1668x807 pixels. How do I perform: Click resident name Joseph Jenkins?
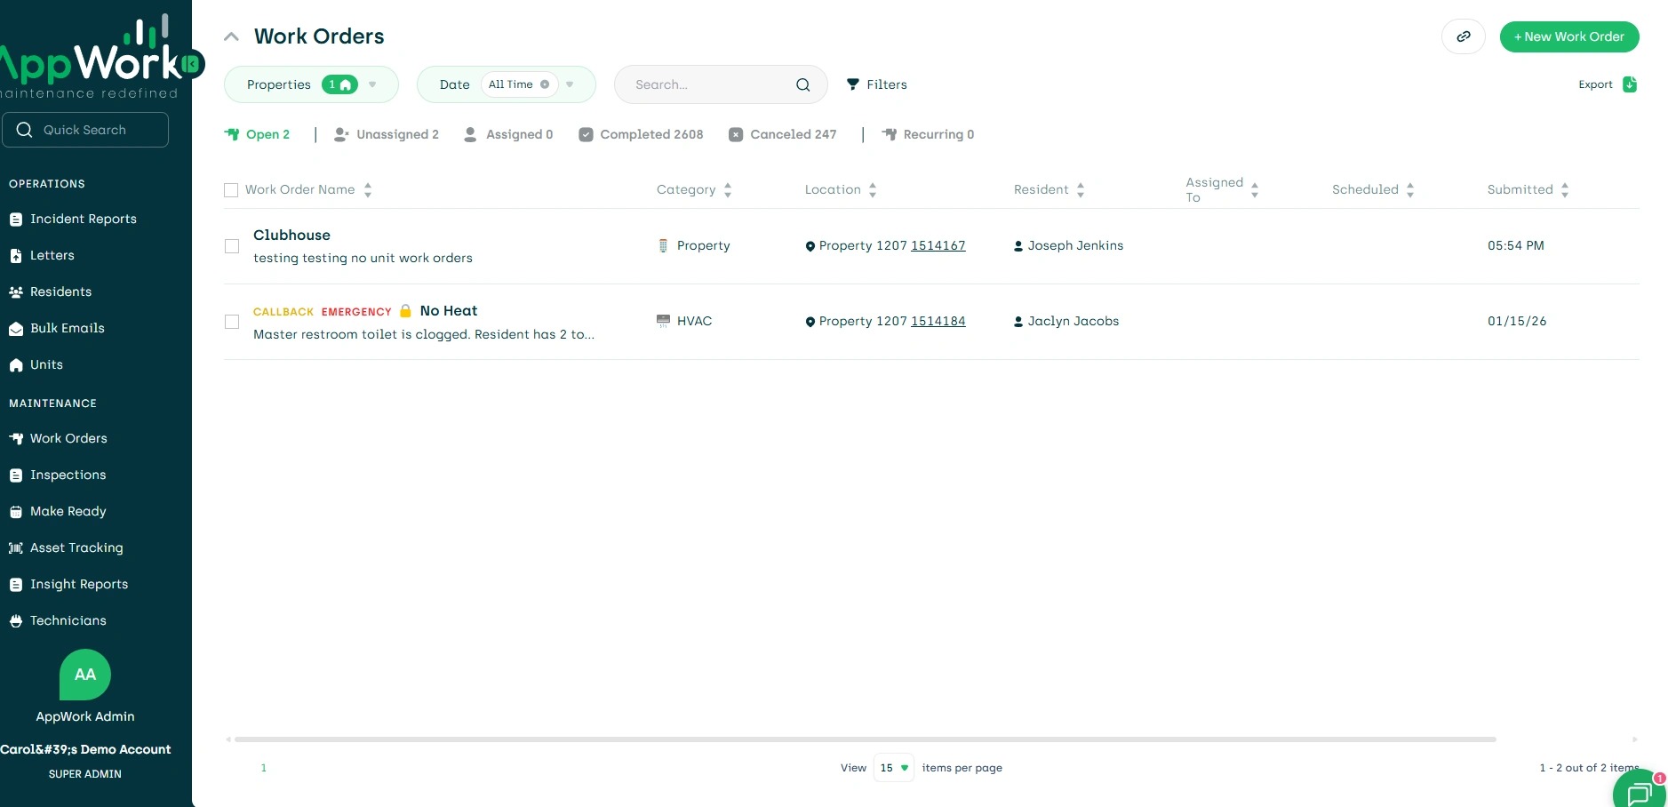tap(1075, 246)
